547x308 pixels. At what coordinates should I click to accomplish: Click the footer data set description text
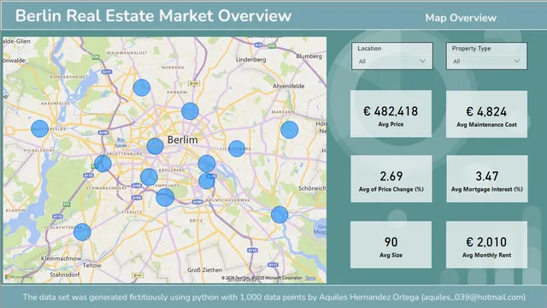pyautogui.click(x=274, y=297)
